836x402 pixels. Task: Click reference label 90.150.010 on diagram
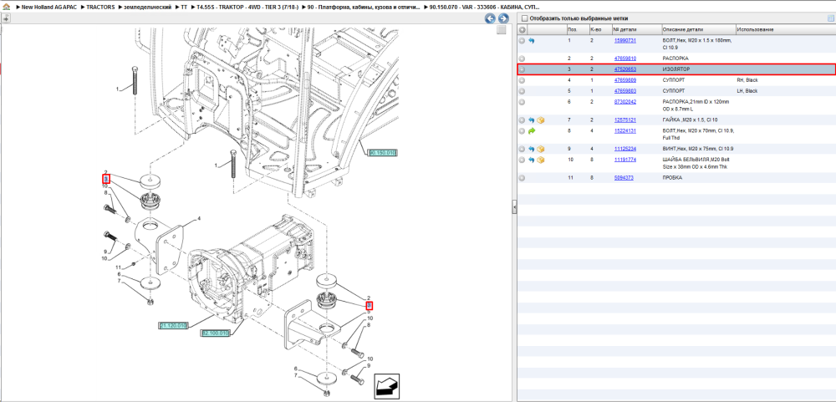pos(382,153)
